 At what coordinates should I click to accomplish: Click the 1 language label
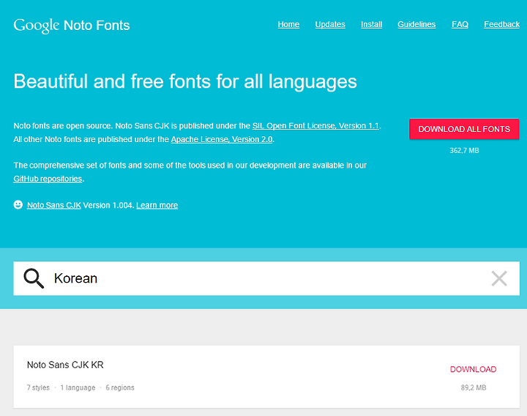(78, 387)
